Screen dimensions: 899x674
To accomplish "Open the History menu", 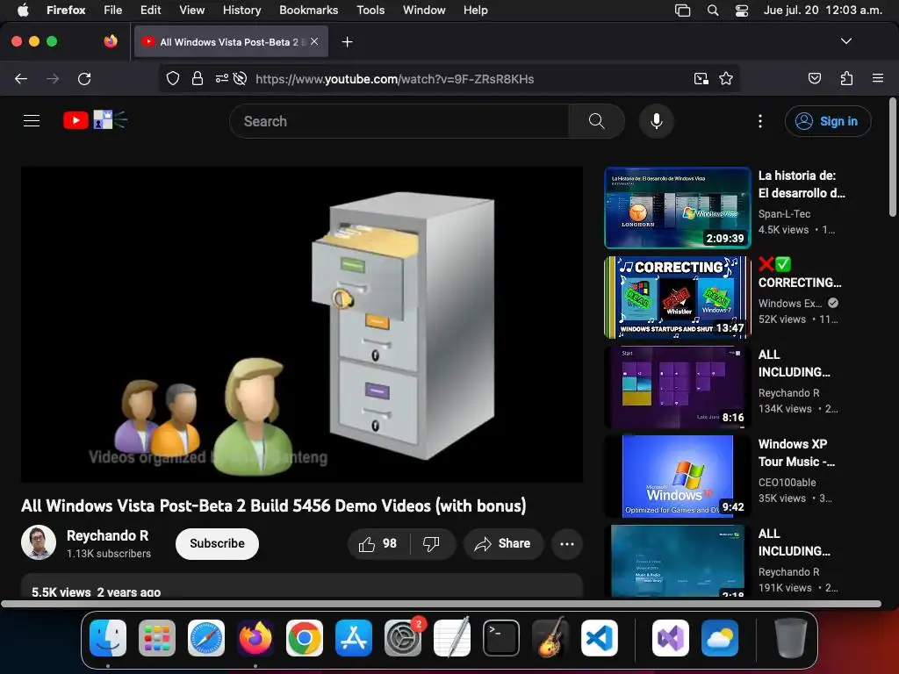I will [x=241, y=11].
